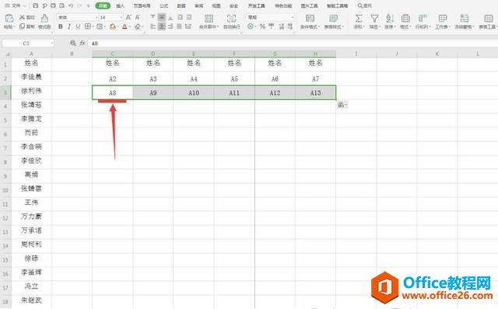498x309 pixels.
Task: Click the borders grid icon
Action: click(x=88, y=26)
